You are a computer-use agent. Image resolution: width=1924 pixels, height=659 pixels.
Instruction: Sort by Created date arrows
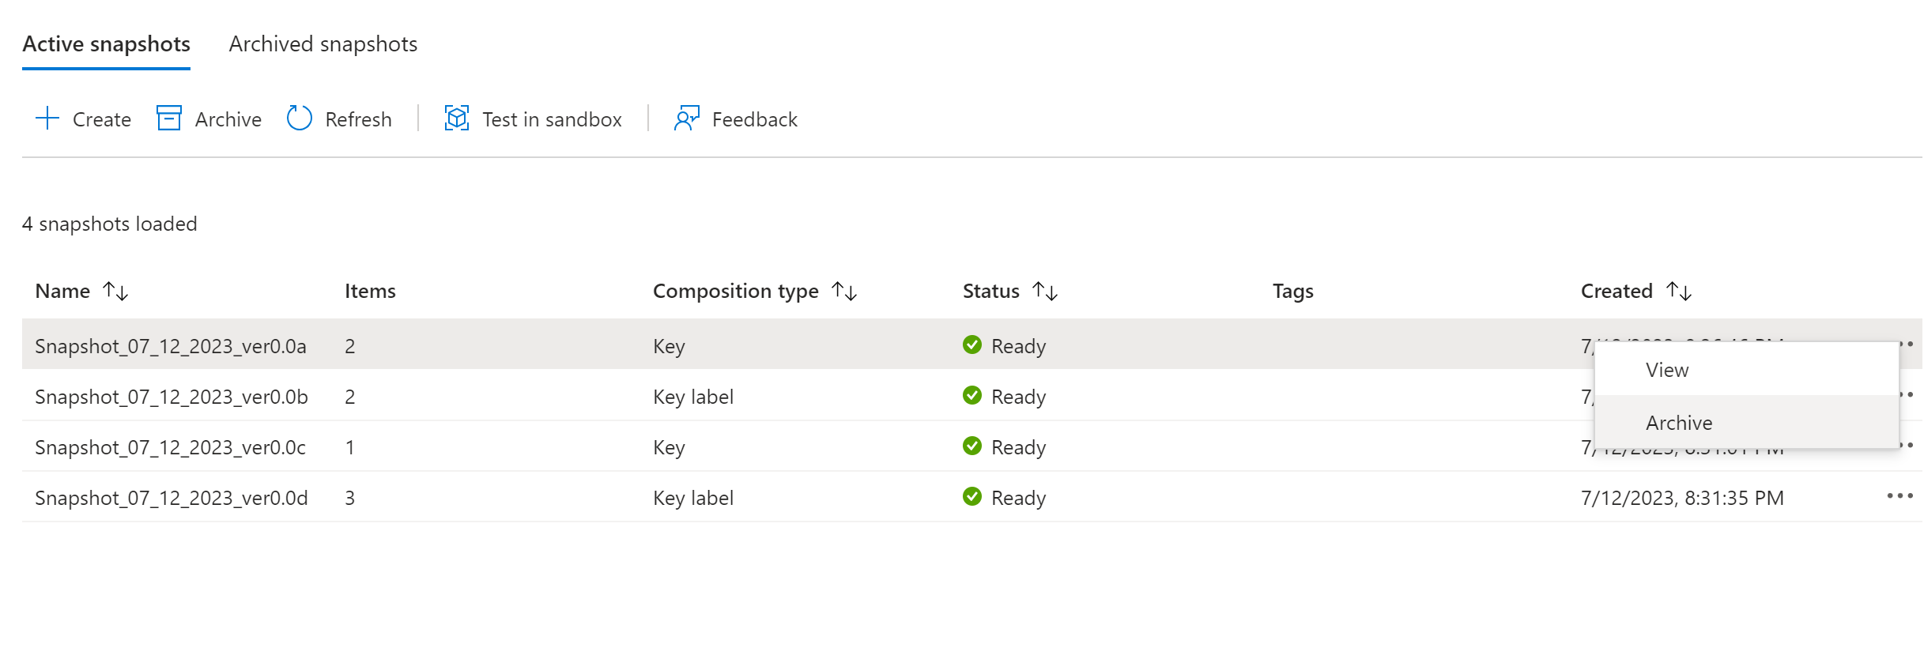(1679, 292)
